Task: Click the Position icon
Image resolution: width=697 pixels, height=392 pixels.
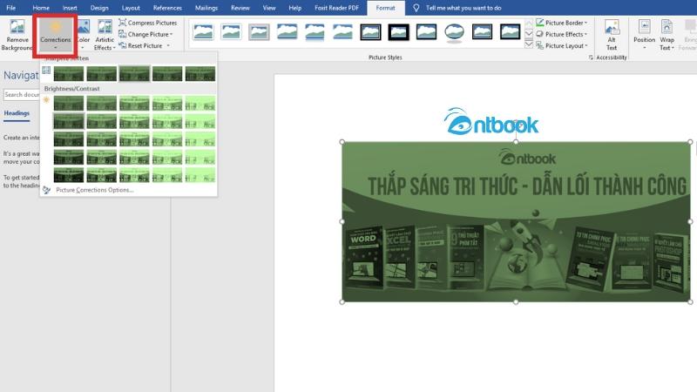Action: [x=644, y=27]
